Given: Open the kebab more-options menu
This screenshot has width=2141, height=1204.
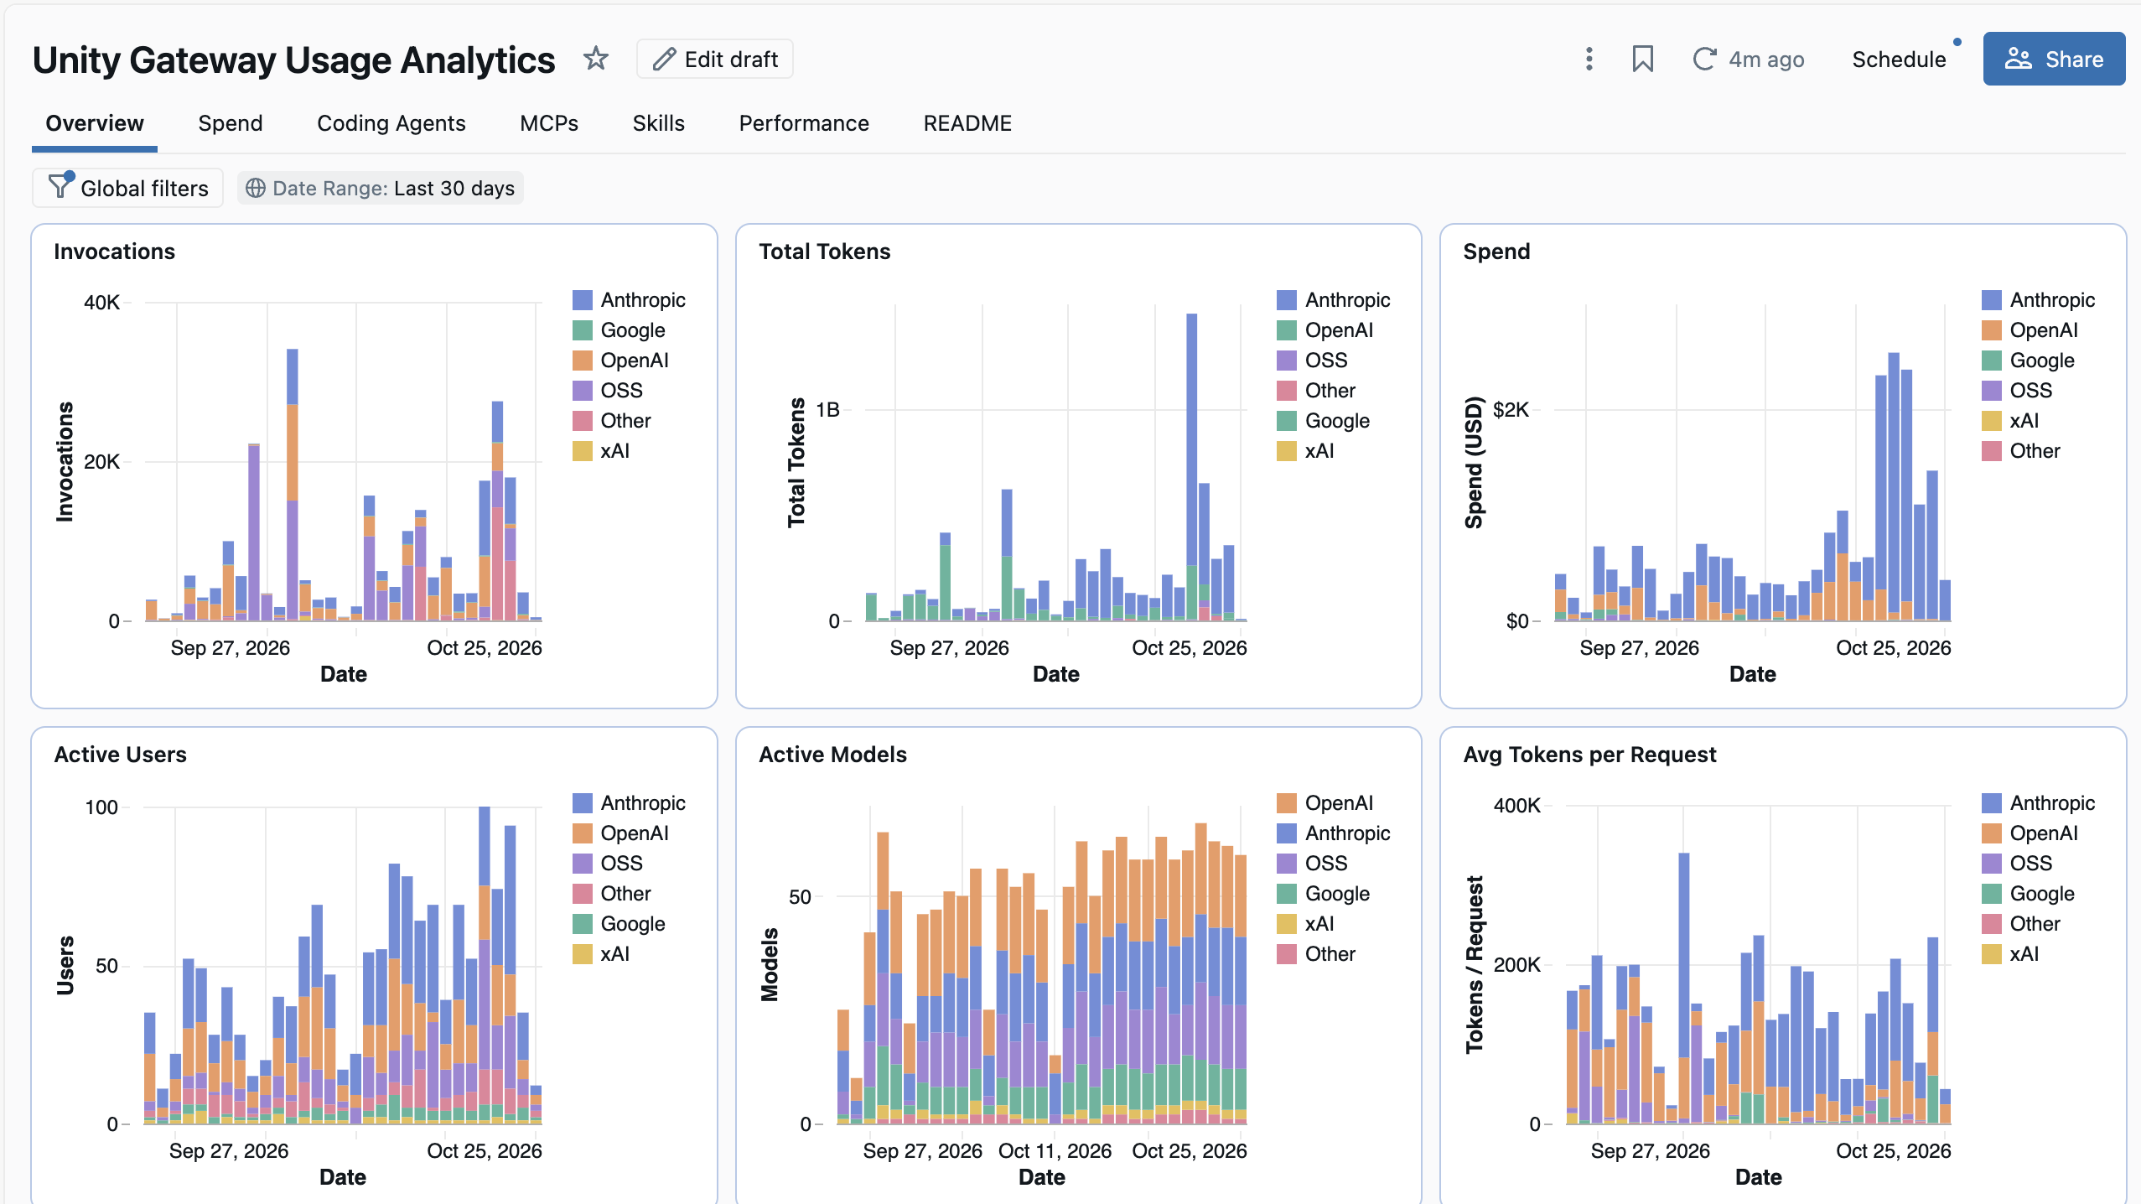Looking at the screenshot, I should 1589,59.
